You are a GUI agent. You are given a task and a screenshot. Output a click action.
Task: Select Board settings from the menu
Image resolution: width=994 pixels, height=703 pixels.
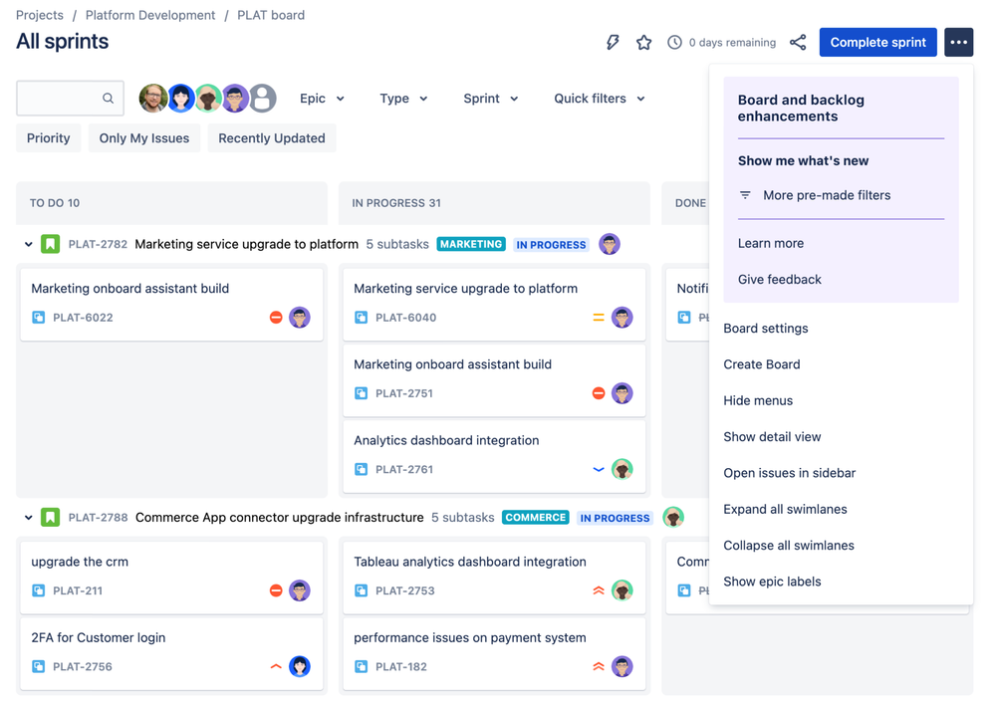coord(766,329)
